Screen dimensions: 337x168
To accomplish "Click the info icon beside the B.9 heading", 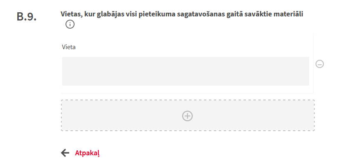I will tap(70, 25).
